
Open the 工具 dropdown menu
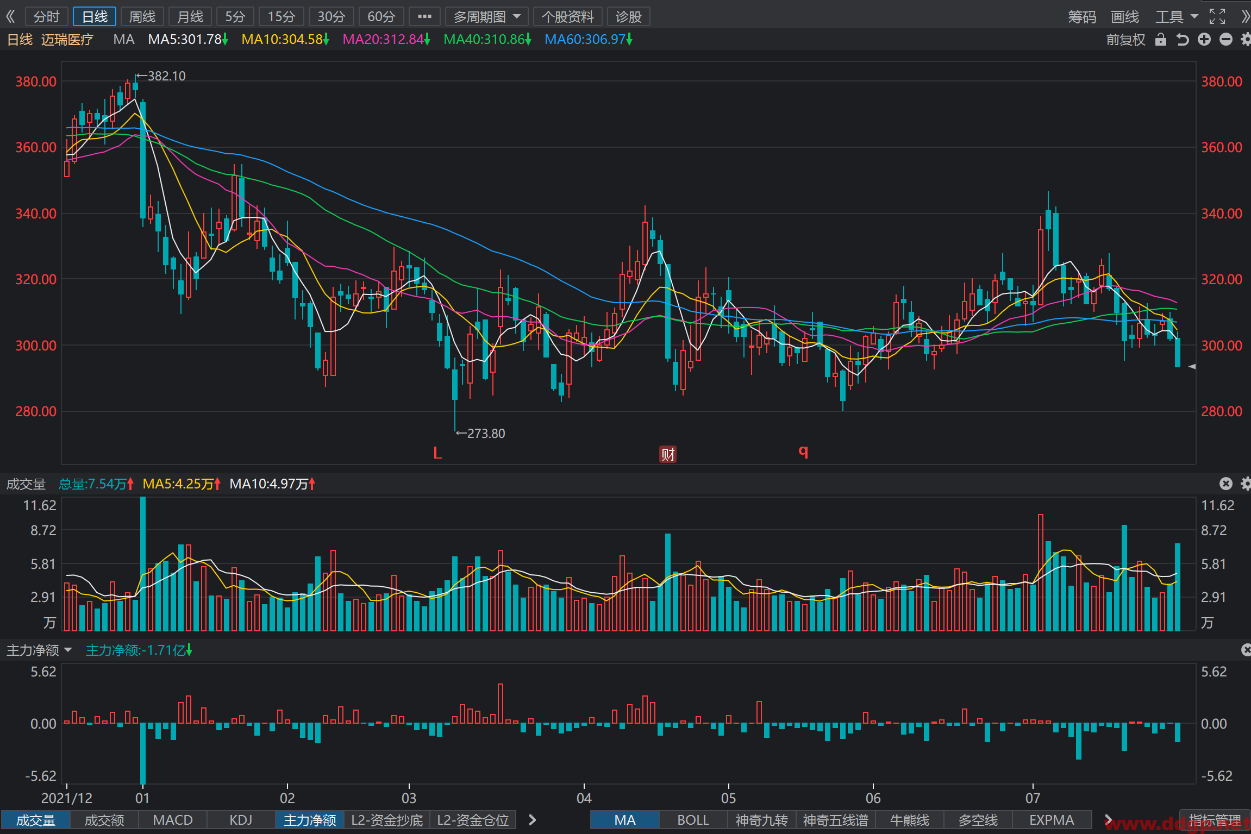(1176, 17)
